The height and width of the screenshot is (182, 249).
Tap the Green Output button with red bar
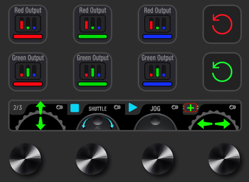tap(28, 72)
